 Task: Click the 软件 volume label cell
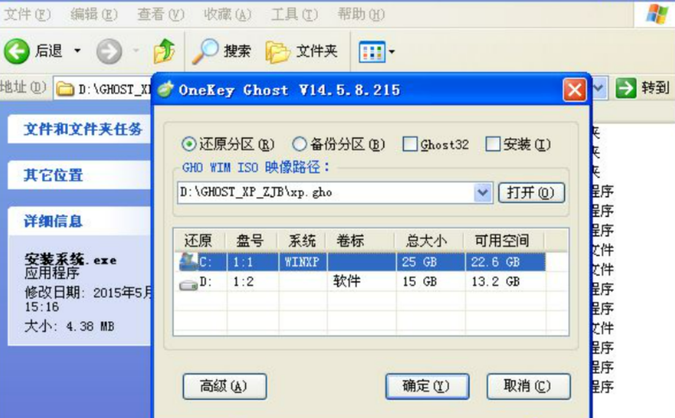click(361, 282)
